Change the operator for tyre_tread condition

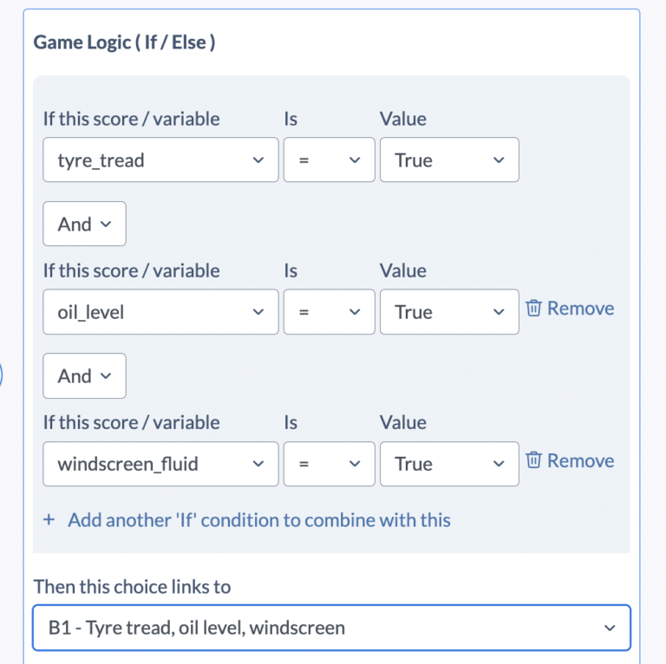pos(330,159)
